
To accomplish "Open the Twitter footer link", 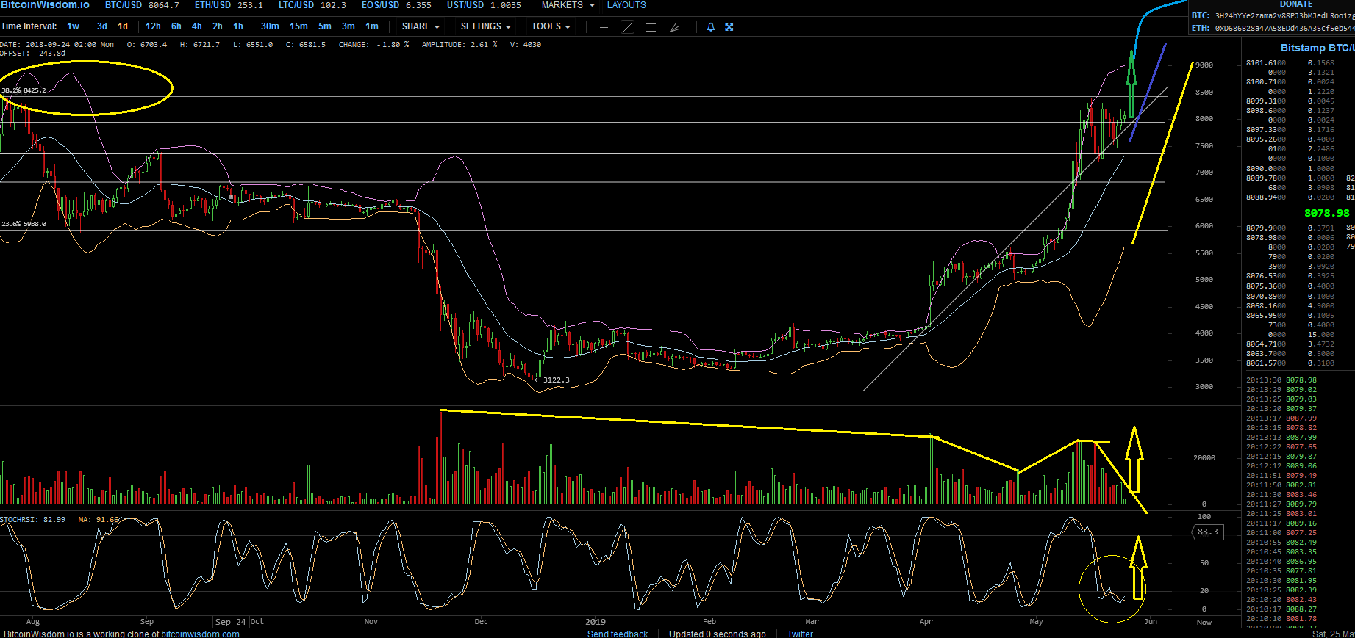I will (800, 634).
